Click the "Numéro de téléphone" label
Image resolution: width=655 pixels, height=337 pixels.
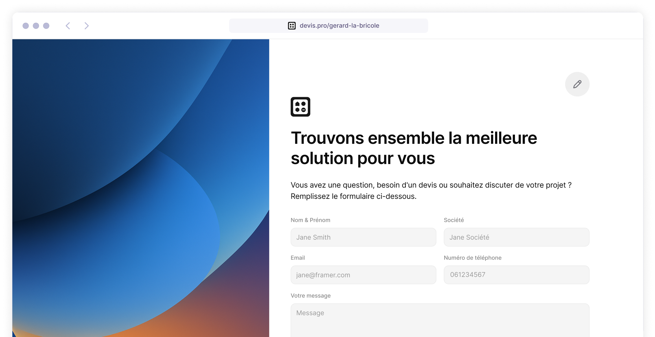(x=472, y=258)
